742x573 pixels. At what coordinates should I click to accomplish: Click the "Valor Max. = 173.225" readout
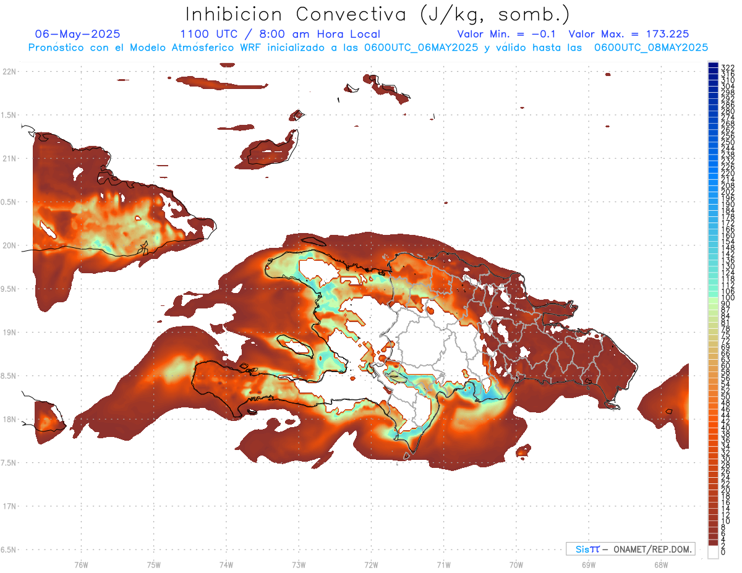628,35
